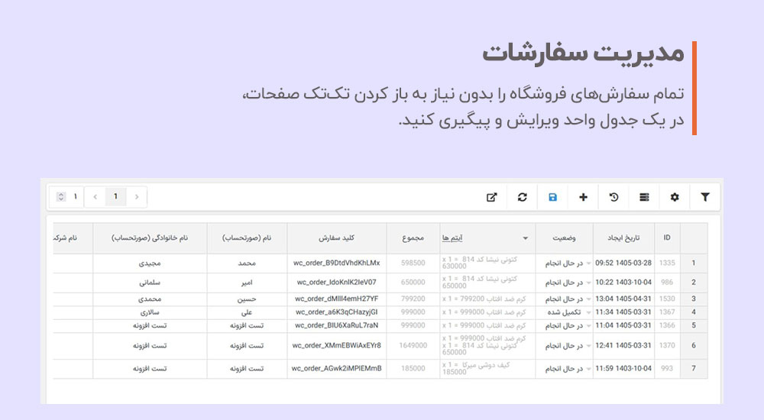Click total cell 185000
The image size is (764, 420).
413,369
